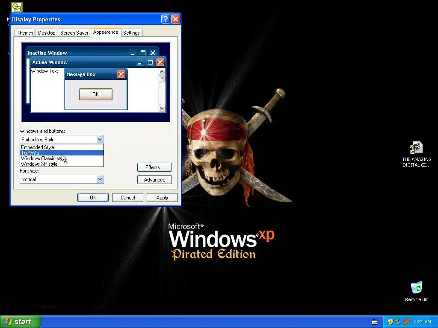Click the Inactive Window preview maximize button
Screen dimensions: 438x328
click(143, 53)
